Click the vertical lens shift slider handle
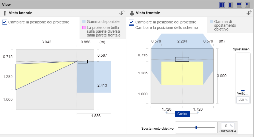 [243, 91]
